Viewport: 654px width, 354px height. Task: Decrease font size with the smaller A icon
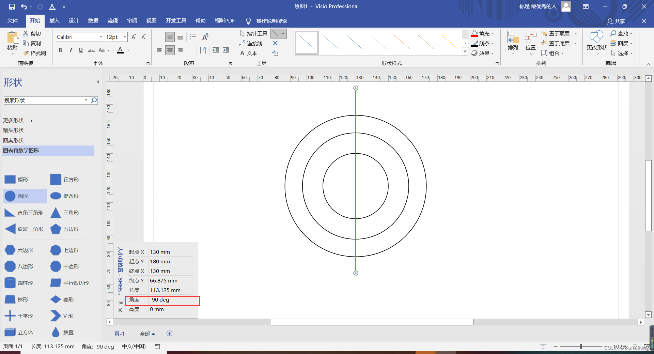tap(143, 37)
